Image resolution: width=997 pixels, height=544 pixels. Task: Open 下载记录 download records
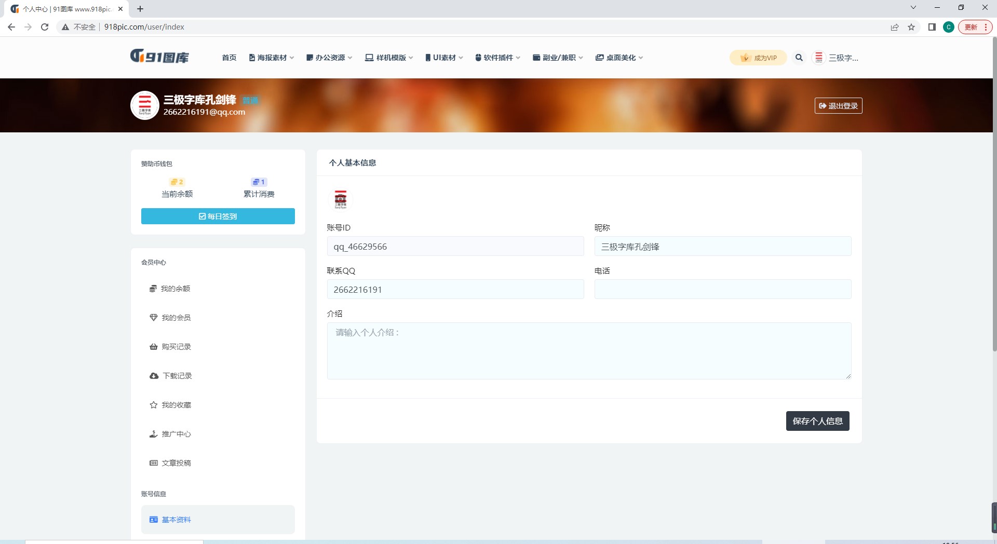click(176, 376)
